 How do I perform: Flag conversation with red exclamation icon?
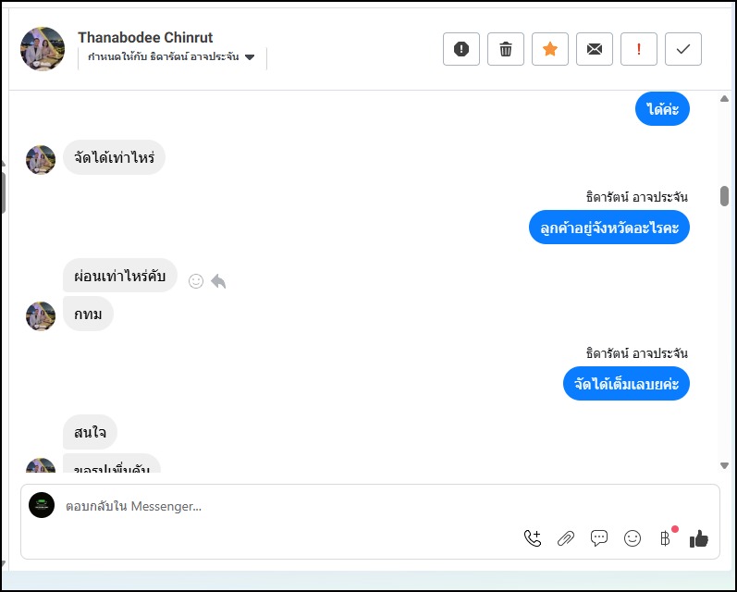click(639, 49)
